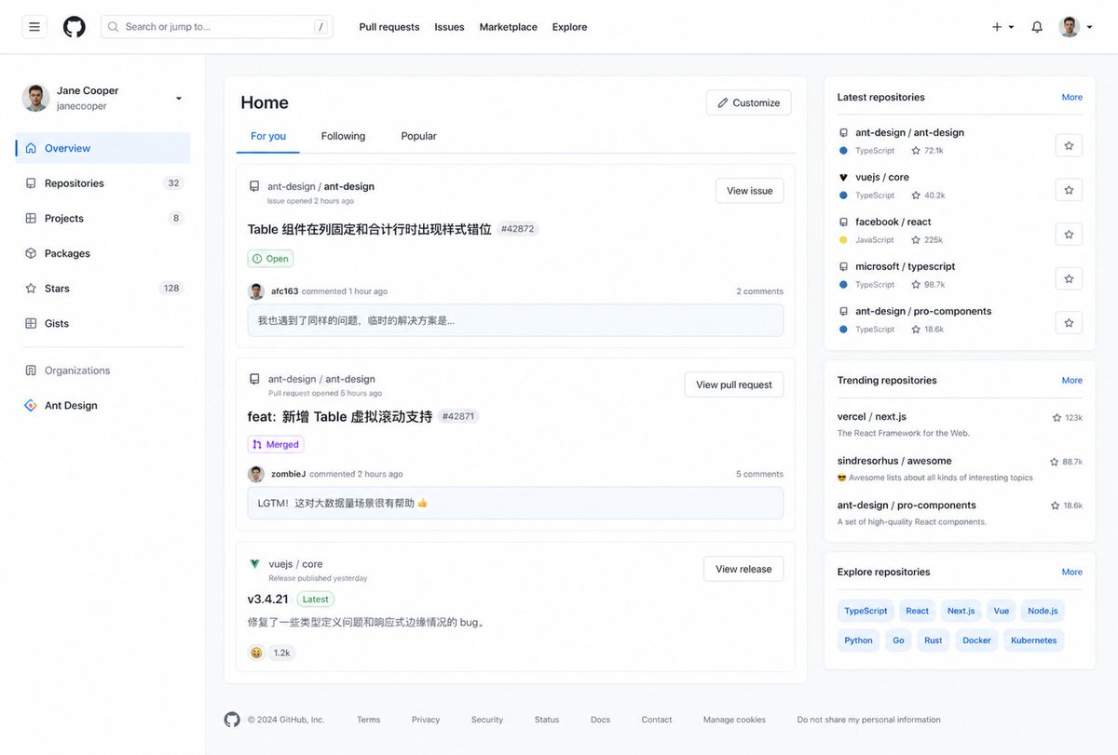Star the vuejs / core repository

click(x=1069, y=190)
